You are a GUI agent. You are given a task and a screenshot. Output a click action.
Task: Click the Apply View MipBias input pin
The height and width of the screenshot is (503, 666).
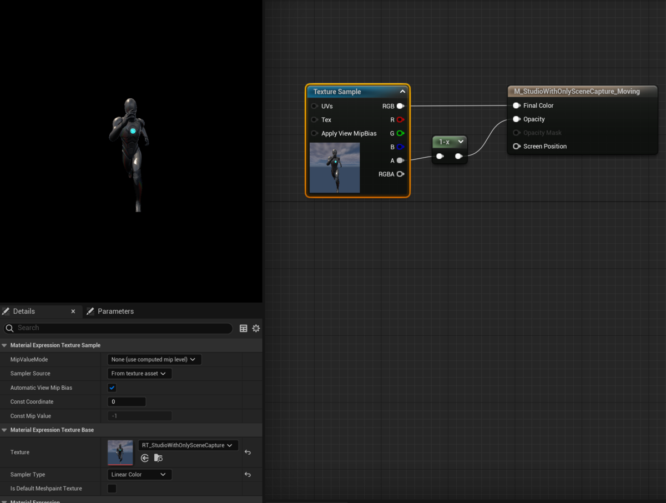[x=315, y=133]
